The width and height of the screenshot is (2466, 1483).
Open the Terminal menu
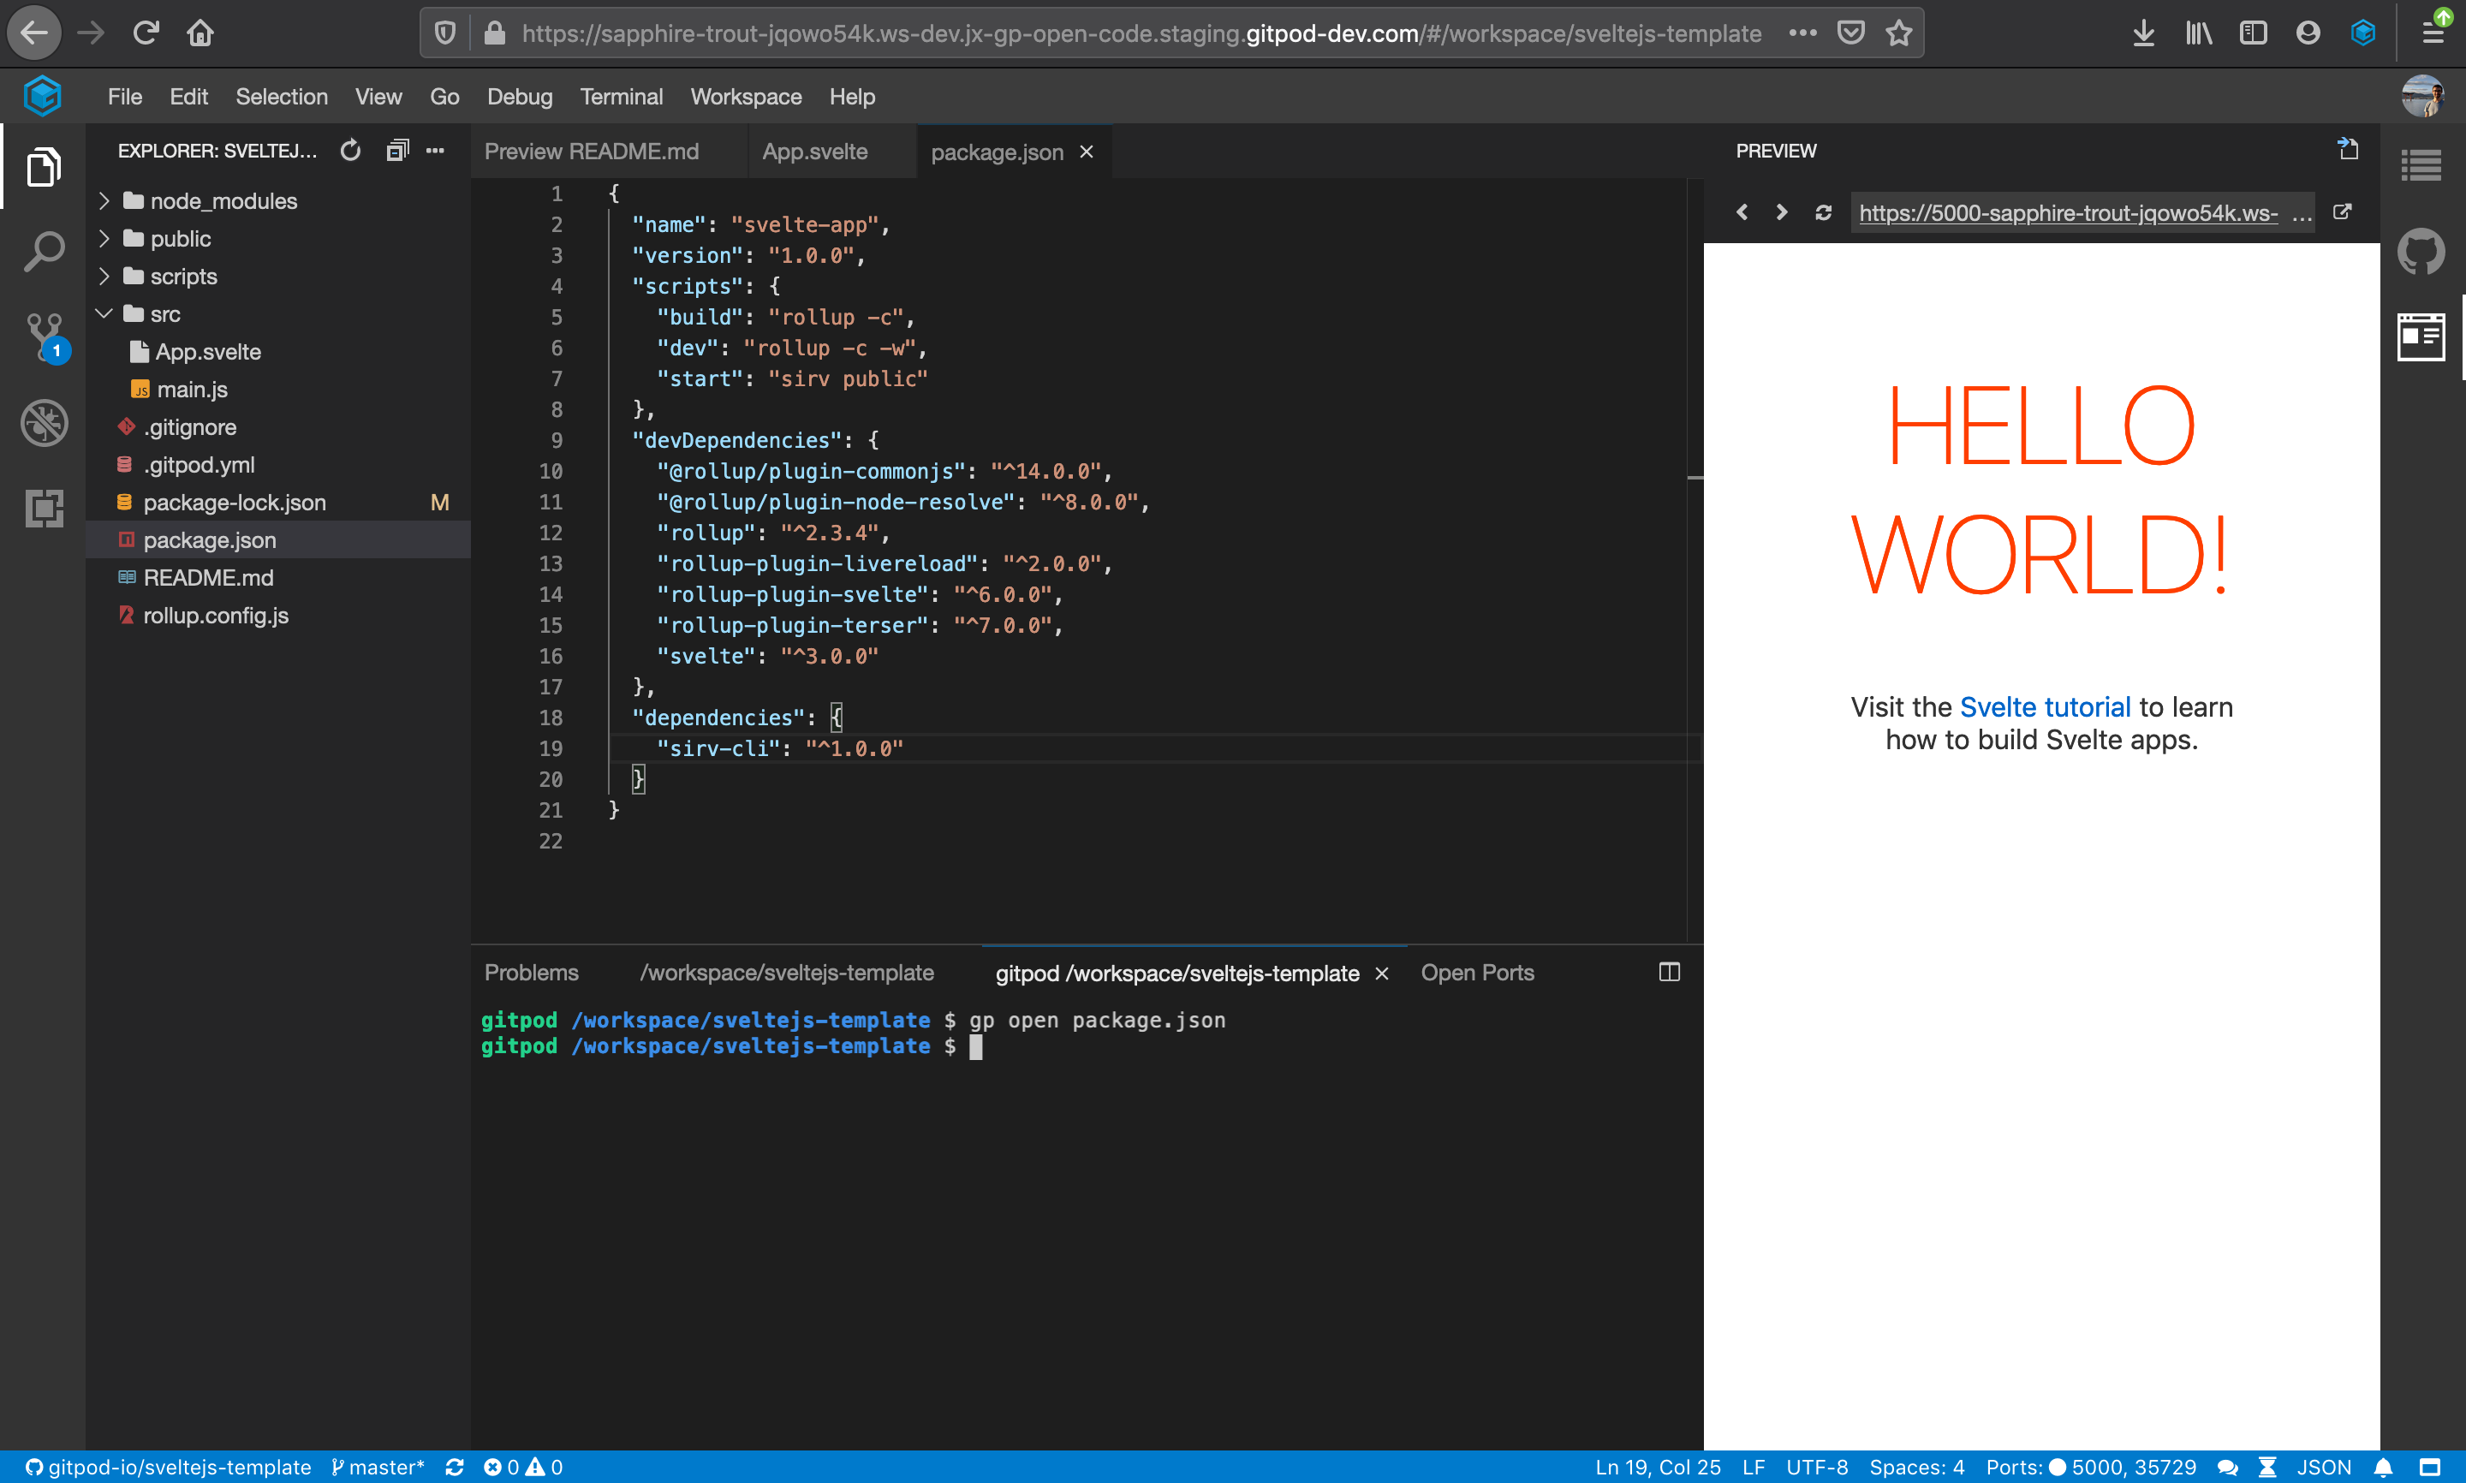tap(621, 97)
